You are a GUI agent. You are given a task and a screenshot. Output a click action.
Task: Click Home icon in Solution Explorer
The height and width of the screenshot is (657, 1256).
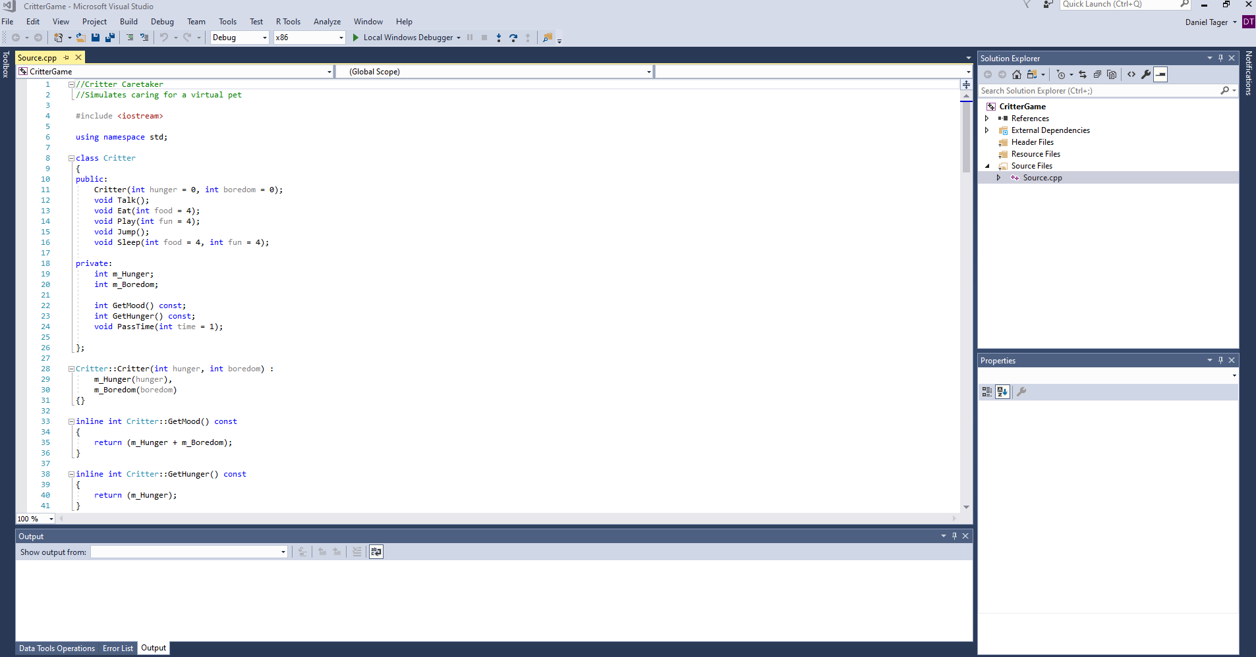1017,74
